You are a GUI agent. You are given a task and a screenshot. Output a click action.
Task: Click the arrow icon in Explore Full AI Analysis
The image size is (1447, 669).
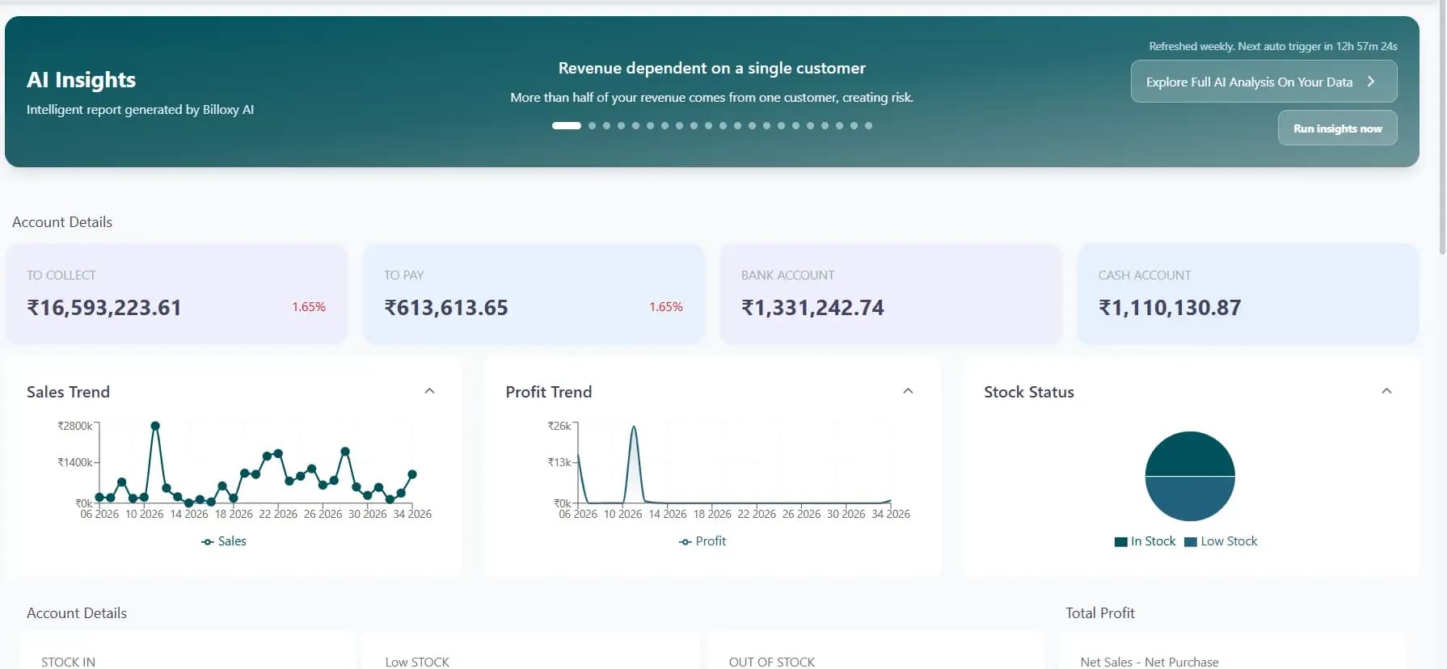(1371, 82)
